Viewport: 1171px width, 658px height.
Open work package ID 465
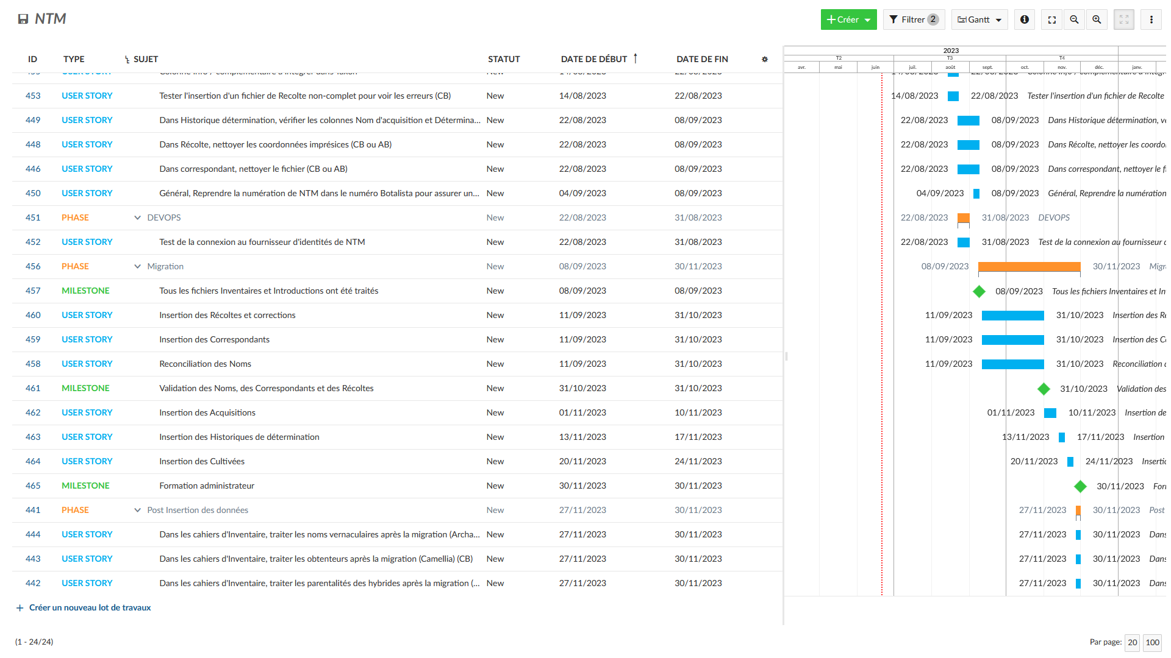(x=33, y=486)
